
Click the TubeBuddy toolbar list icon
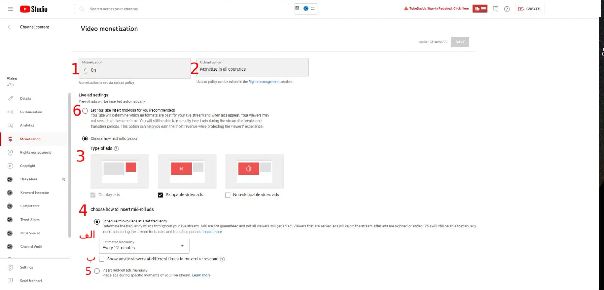[x=313, y=8]
